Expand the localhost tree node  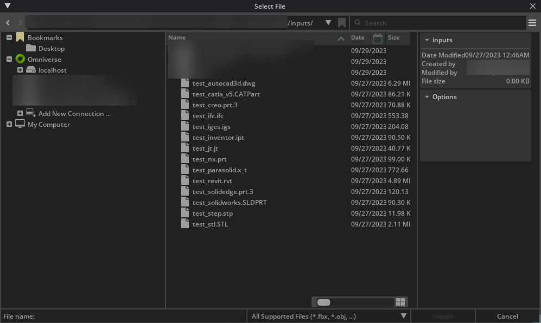tap(20, 70)
